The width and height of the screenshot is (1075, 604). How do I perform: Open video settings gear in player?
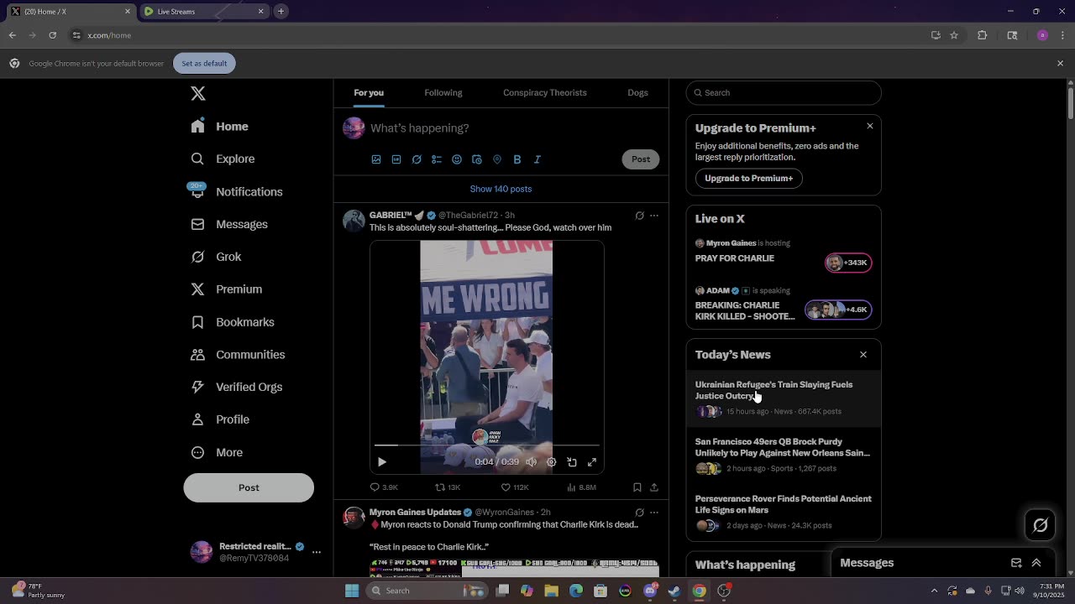(x=552, y=462)
